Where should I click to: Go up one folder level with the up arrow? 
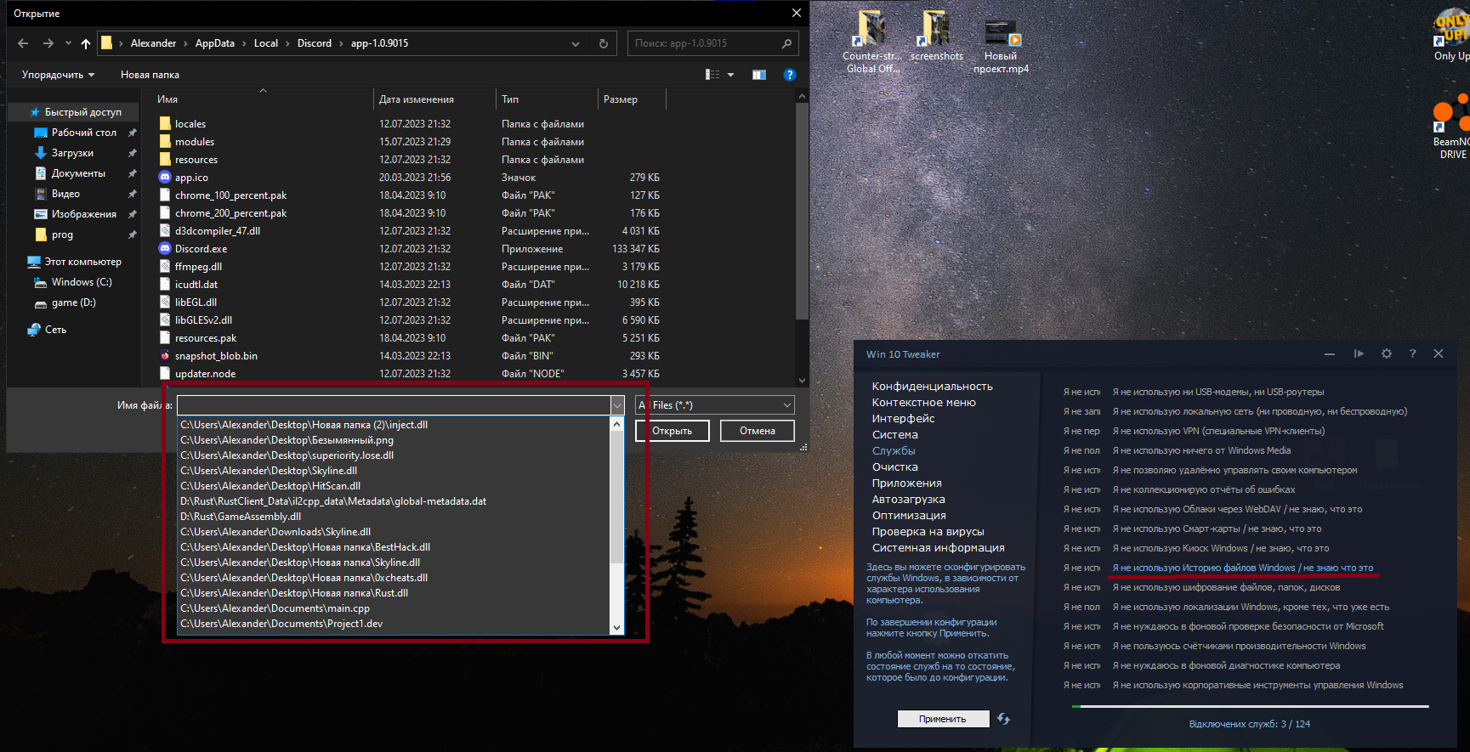coord(86,43)
